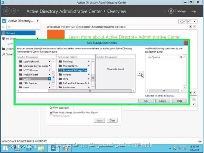Viewport: 204px width, 153px height.
Task: Click the back navigation arrow
Action: click(x=7, y=11)
